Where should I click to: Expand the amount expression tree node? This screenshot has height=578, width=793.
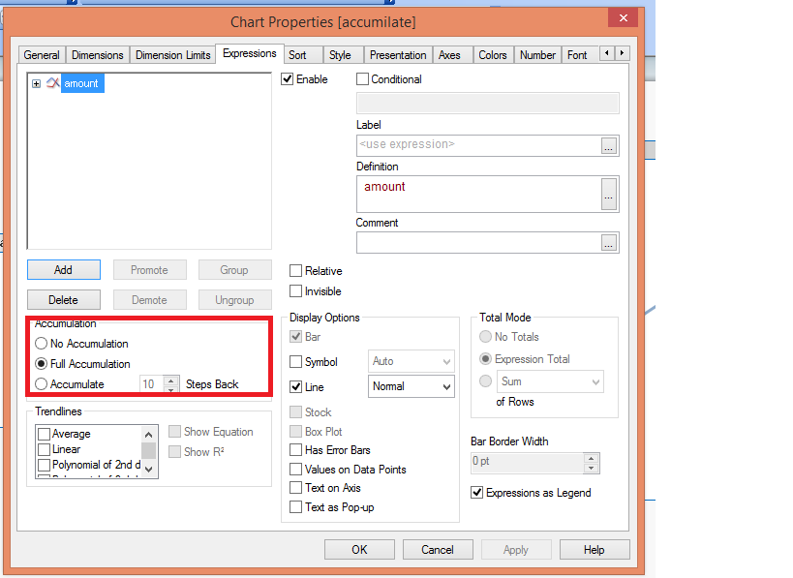coord(36,83)
